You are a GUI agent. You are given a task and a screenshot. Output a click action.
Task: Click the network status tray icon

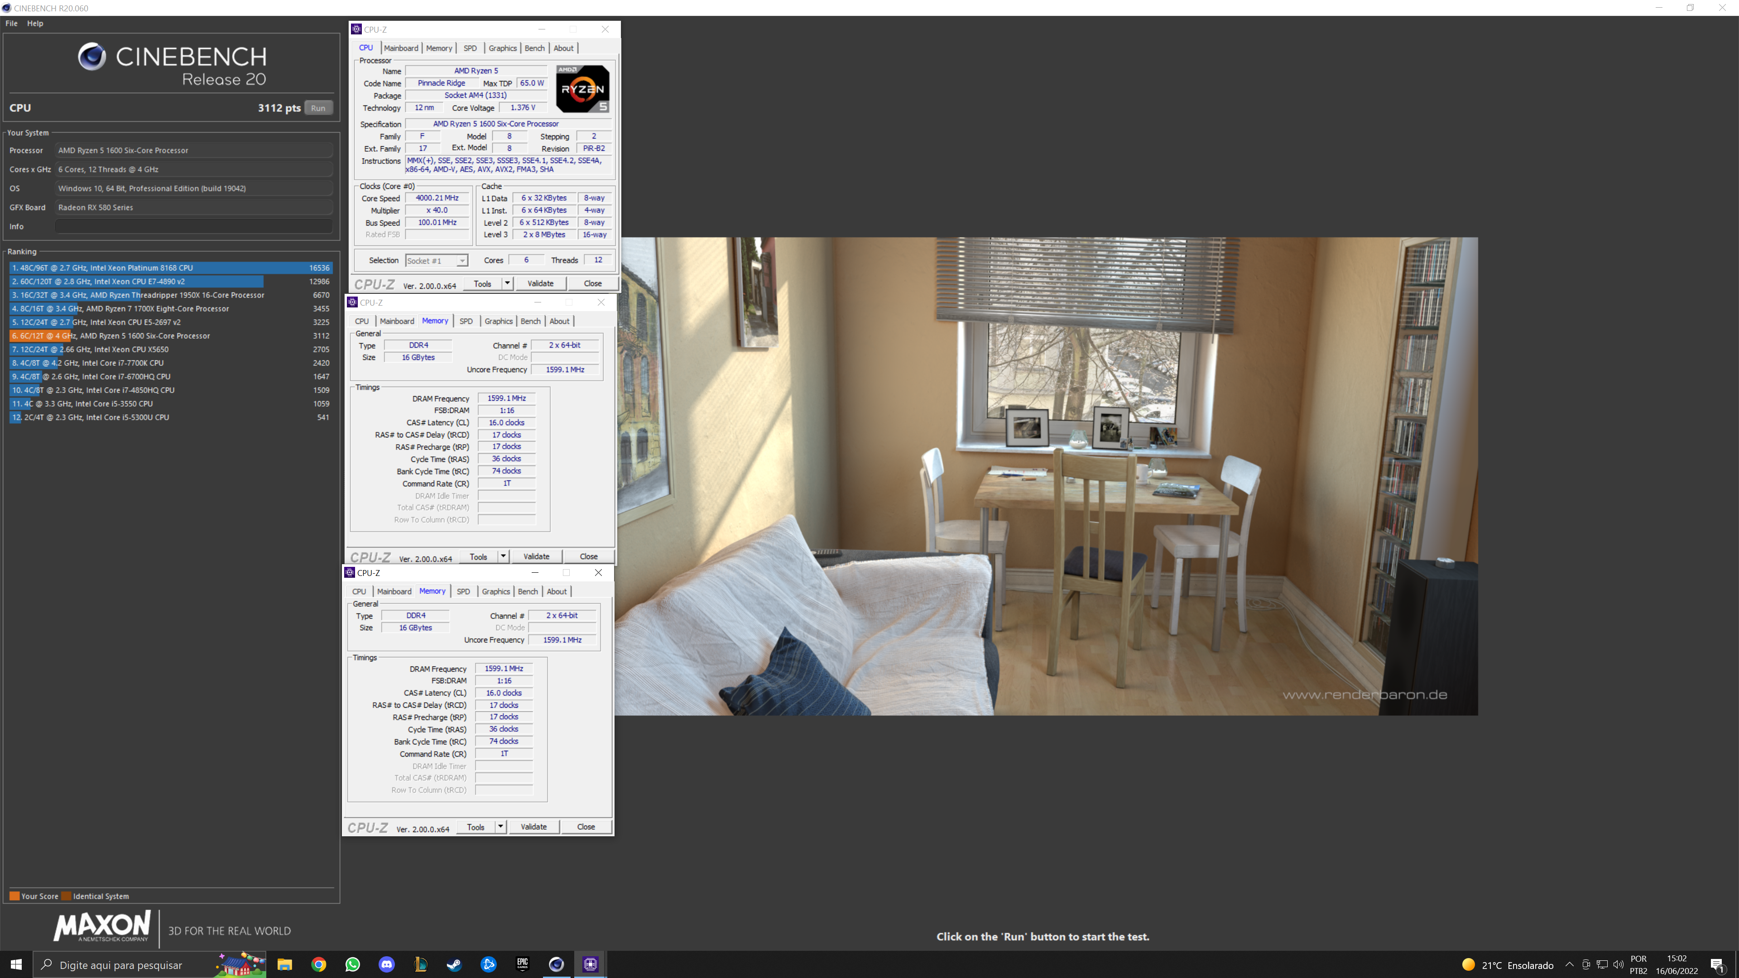(x=1602, y=964)
